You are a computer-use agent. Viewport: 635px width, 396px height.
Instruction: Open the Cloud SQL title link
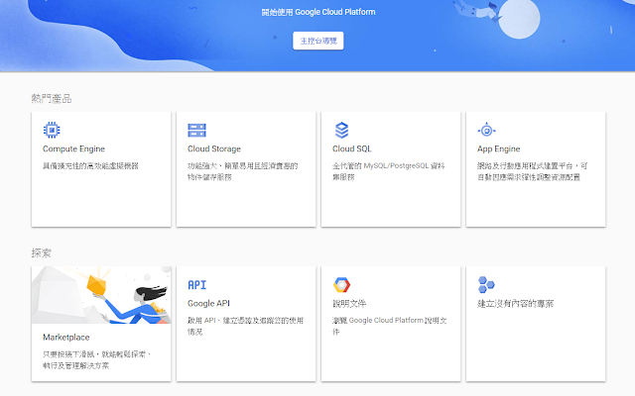tap(351, 148)
